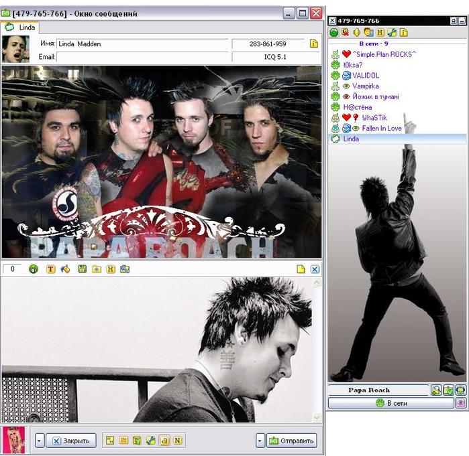The height and width of the screenshot is (456, 469).
Task: Click the orange T font settings icon
Action: tap(51, 269)
